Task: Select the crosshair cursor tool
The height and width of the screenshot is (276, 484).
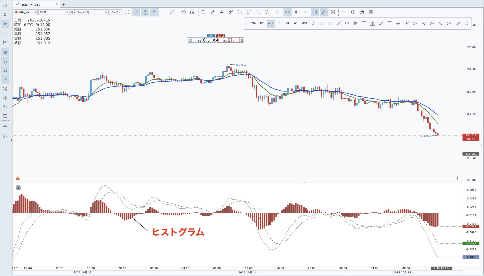Action: coord(163,12)
